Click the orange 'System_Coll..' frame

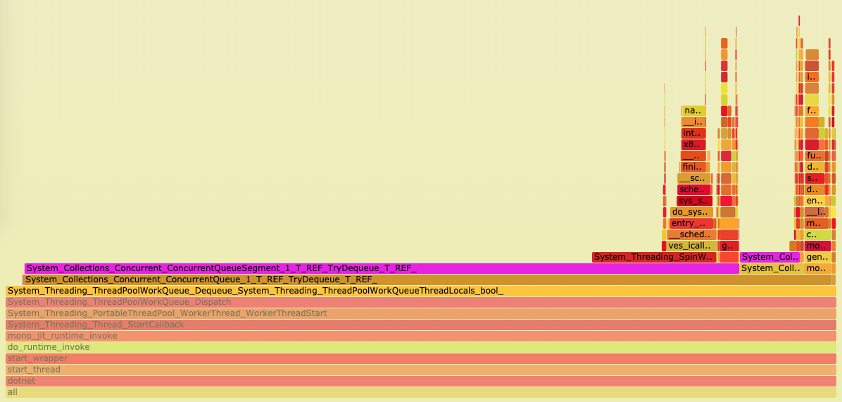(772, 268)
